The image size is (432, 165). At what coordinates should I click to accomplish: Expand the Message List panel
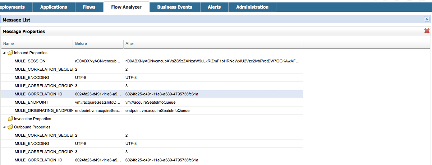tap(427, 19)
